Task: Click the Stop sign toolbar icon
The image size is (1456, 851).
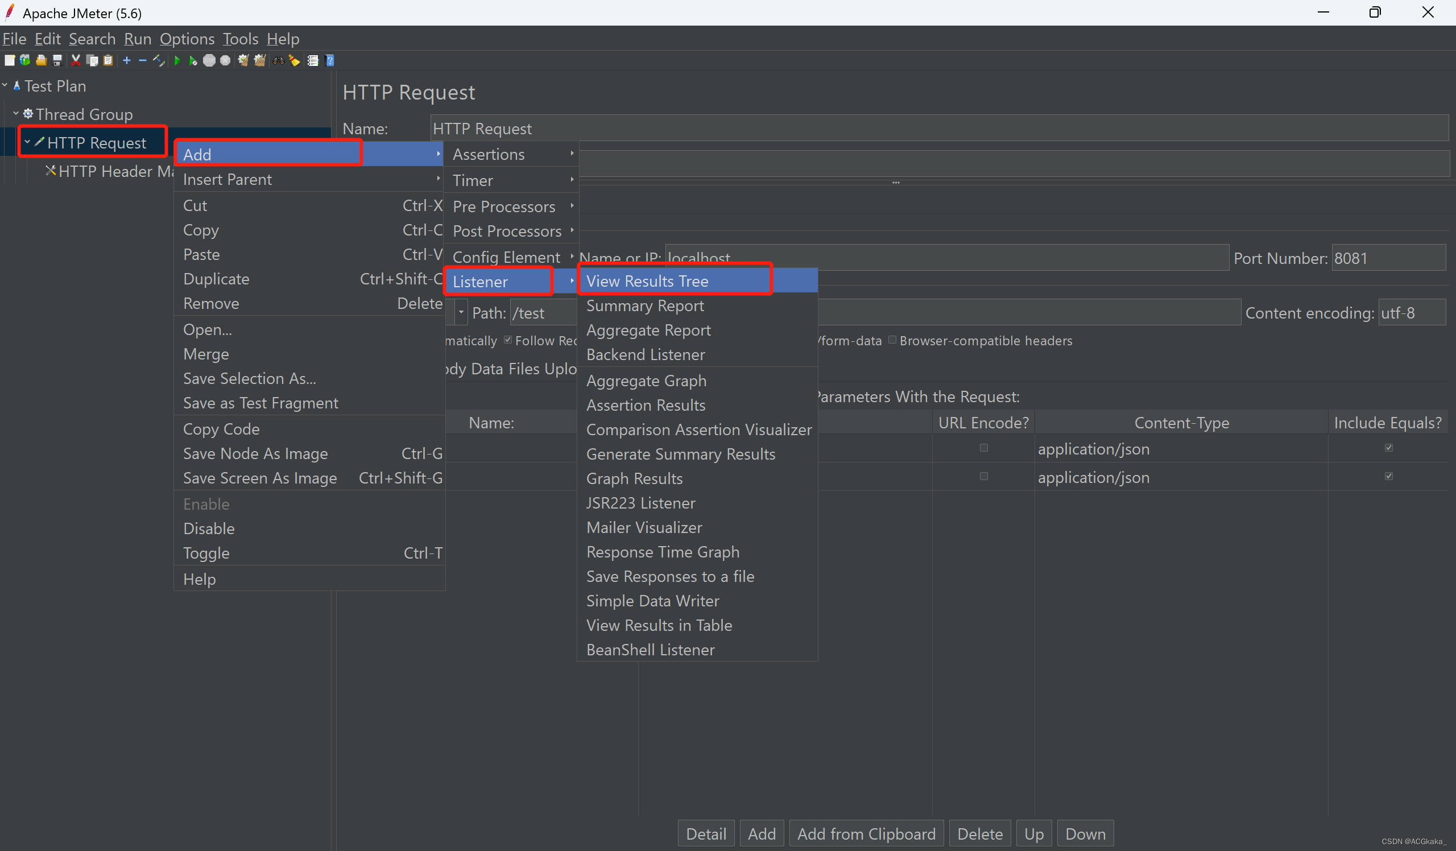Action: (209, 60)
